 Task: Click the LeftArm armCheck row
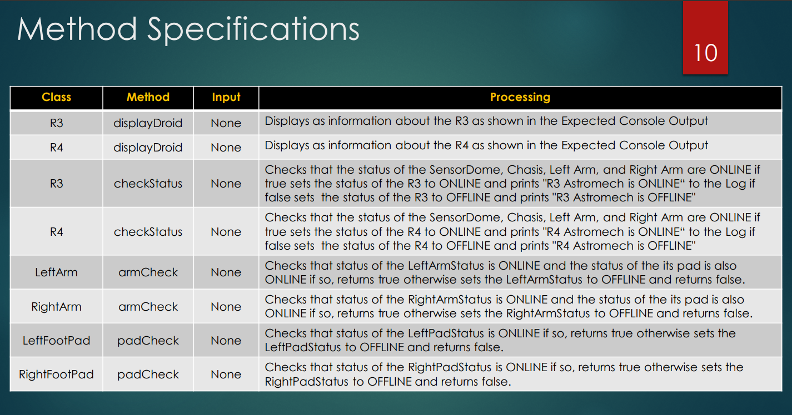click(x=389, y=272)
